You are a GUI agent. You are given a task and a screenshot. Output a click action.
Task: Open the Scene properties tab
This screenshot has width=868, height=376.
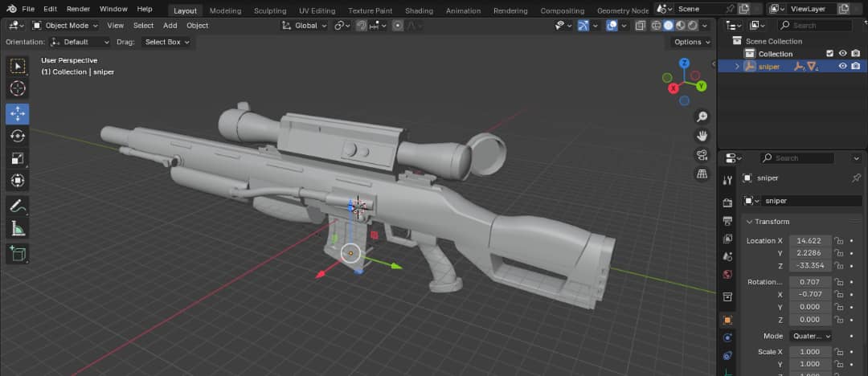click(x=728, y=257)
